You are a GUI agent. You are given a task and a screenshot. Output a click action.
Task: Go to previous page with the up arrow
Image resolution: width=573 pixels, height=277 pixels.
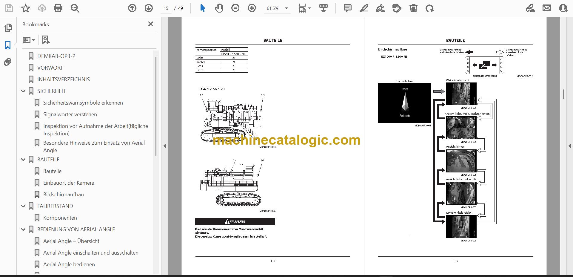tap(132, 8)
